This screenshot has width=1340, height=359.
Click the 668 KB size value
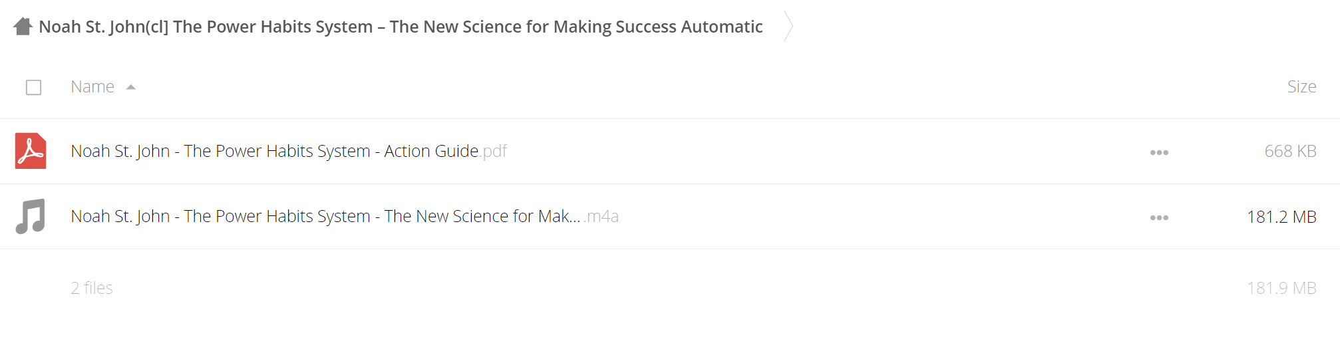[1290, 151]
